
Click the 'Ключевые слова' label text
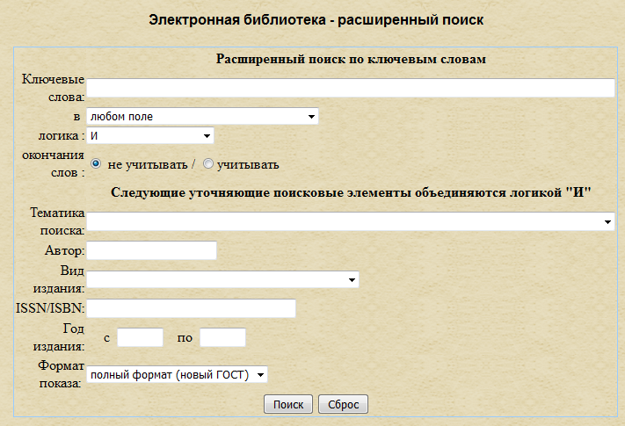(x=53, y=88)
